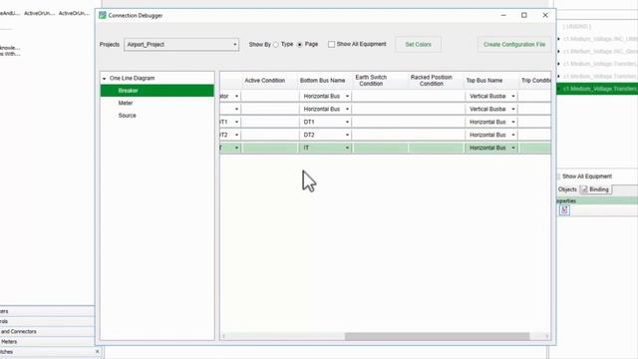
Task: Close the background left panel with the X
Action: 98,352
